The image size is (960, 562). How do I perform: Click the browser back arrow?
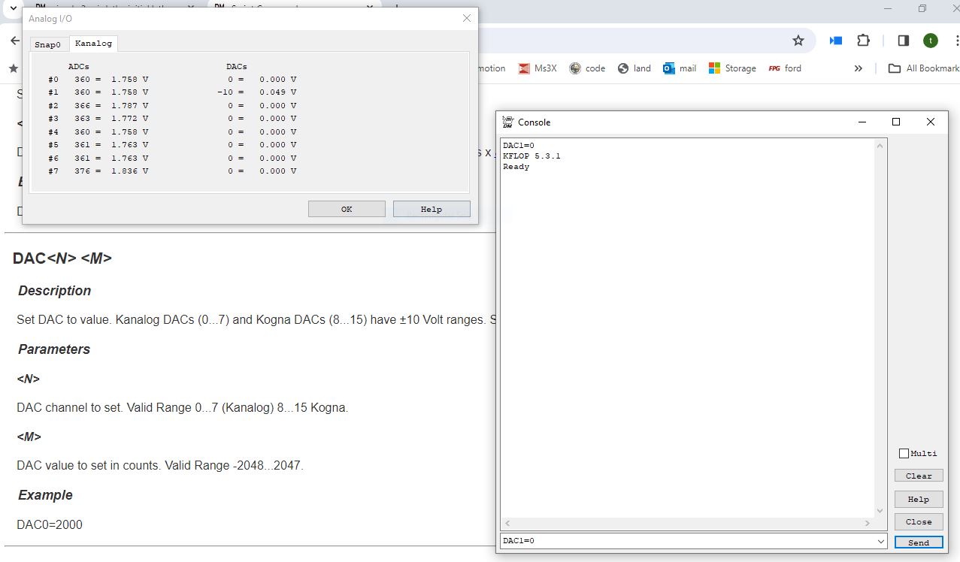(14, 41)
